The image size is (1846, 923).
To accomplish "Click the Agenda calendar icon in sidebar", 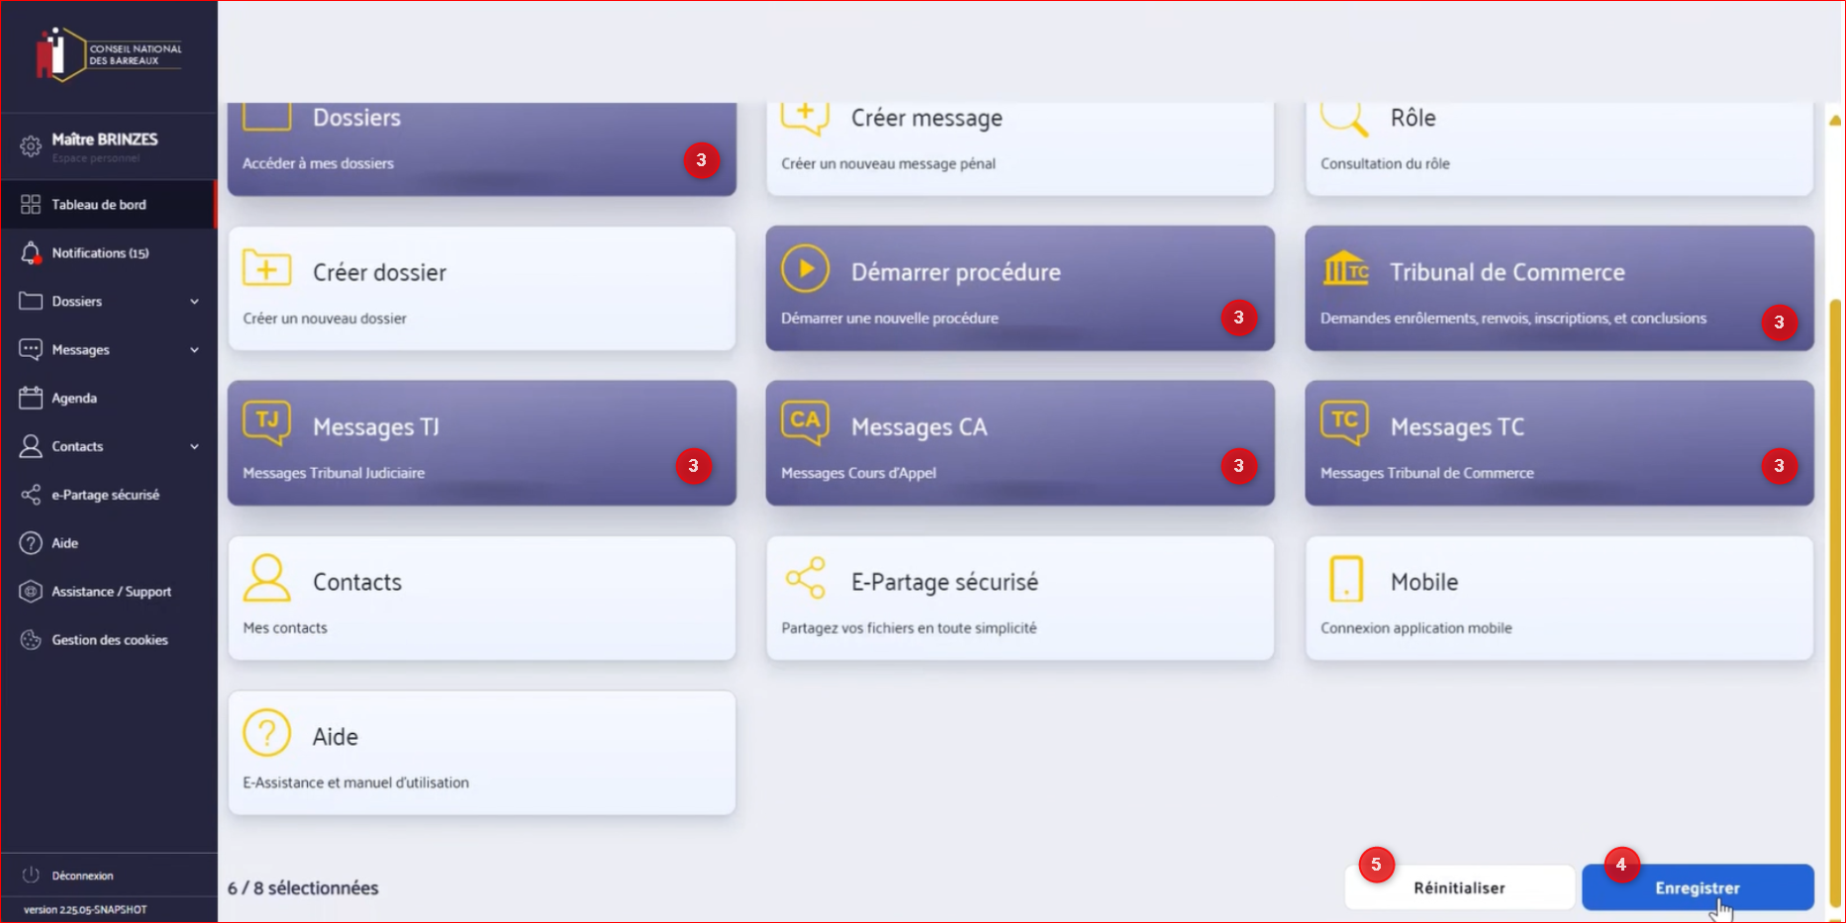I will pos(31,398).
